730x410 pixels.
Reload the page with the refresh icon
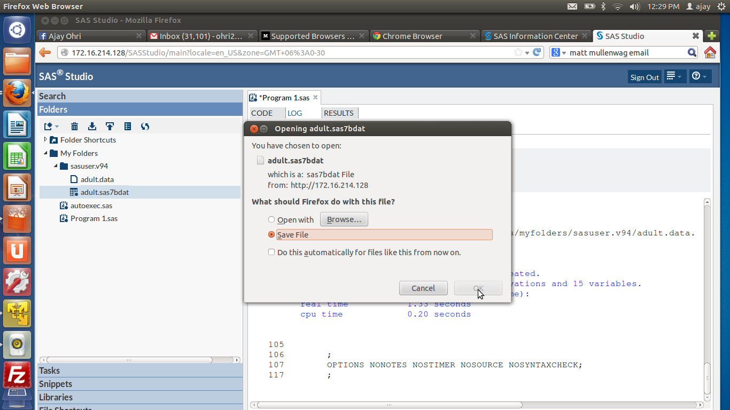pyautogui.click(x=537, y=52)
